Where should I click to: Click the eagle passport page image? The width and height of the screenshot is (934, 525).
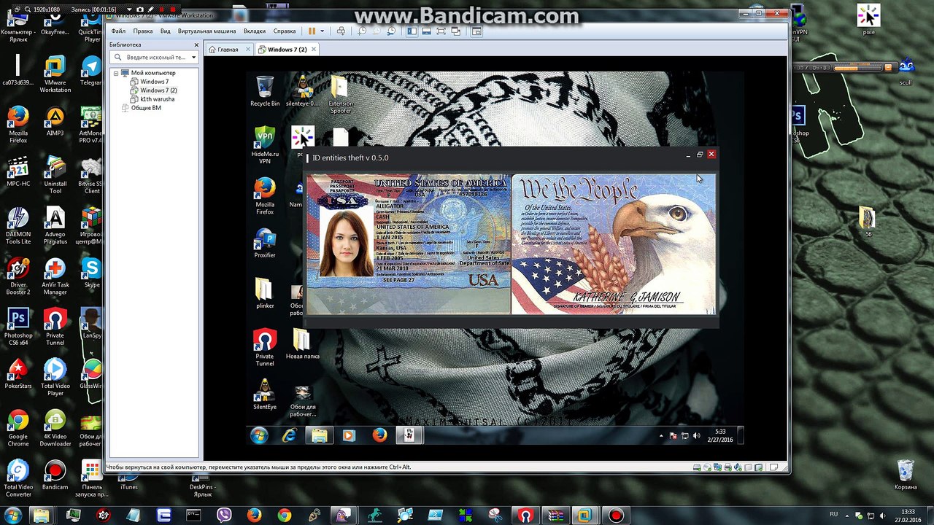click(614, 244)
